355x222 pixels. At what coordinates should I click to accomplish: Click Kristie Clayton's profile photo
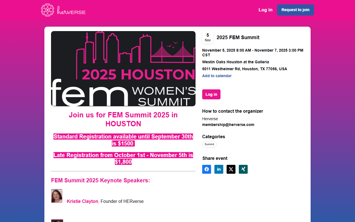[x=57, y=196]
